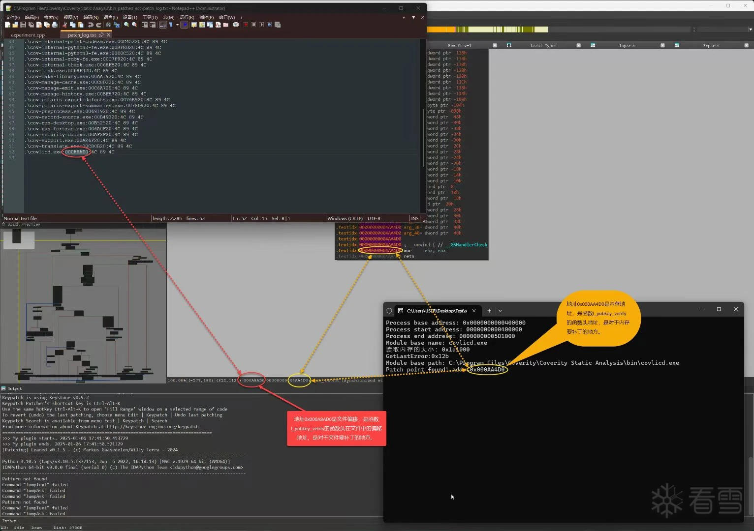This screenshot has width=754, height=531.
Task: Close the Imports tab in IDA
Action: click(x=662, y=45)
